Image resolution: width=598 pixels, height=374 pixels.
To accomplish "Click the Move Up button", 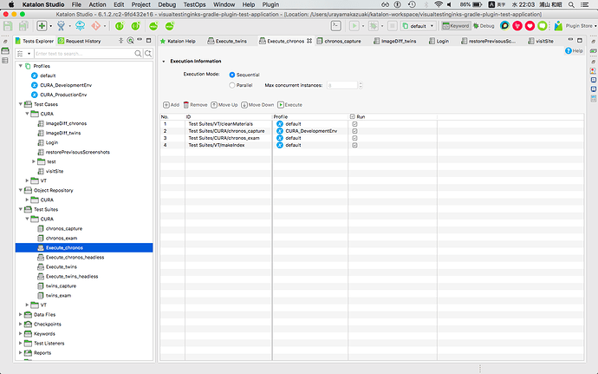I will pos(224,105).
